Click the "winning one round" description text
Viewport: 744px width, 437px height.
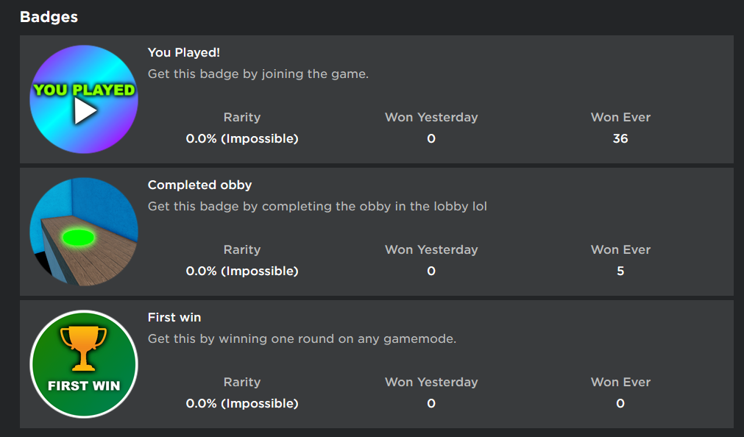[x=302, y=339]
